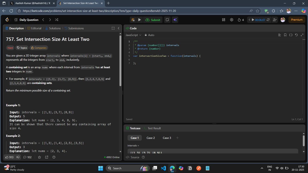This screenshot has width=308, height=173.
Task: Switch to the Editorial tab
Action: [x=34, y=28]
